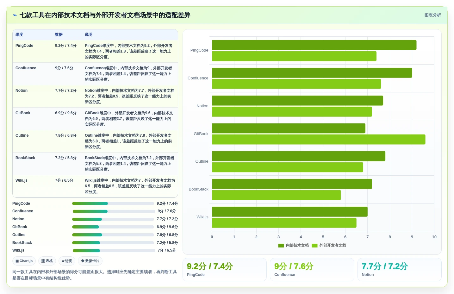The height and width of the screenshot is (294, 454).
Task: Click the chart title 七款工具在内部技术文档
Action: point(105,15)
